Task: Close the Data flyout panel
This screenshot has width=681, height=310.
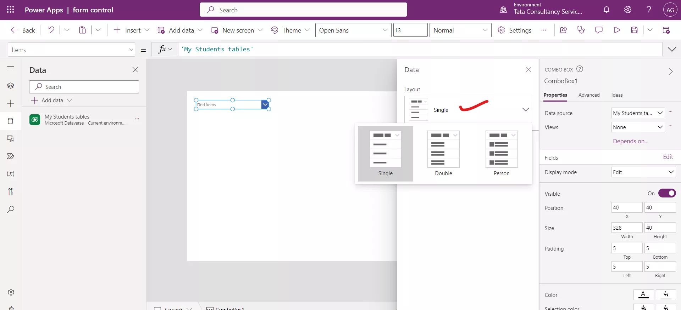Action: click(528, 70)
